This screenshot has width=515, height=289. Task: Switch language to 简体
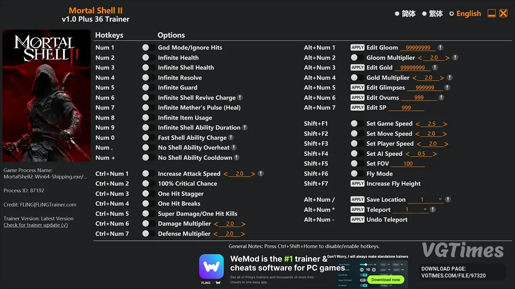(405, 14)
